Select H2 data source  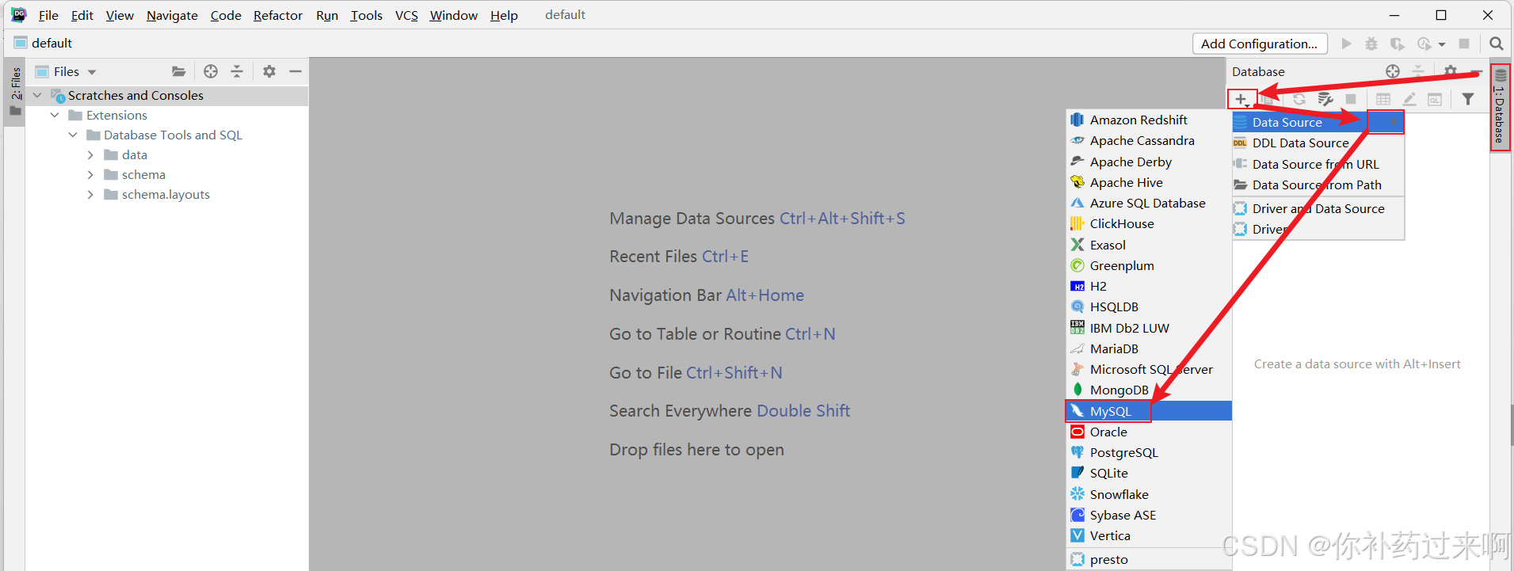coord(1149,286)
